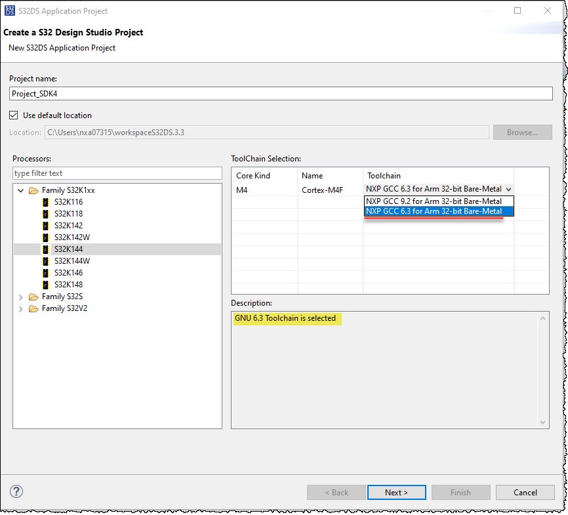Click the S32K144 chip icon

click(x=46, y=249)
